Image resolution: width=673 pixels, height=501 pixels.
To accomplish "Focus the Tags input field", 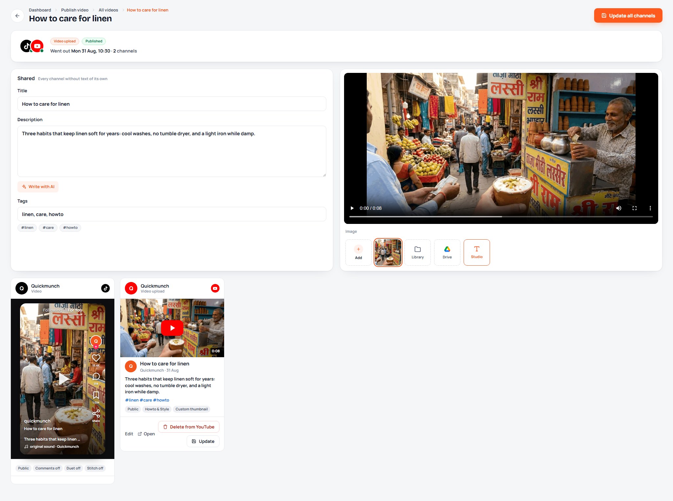I will 172,214.
